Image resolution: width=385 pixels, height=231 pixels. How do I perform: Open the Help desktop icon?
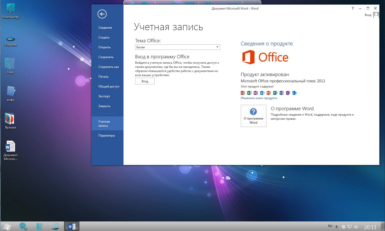[10, 66]
